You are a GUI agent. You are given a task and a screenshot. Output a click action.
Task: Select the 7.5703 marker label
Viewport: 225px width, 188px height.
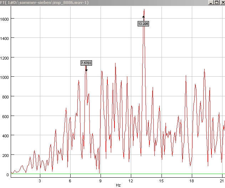point(86,63)
